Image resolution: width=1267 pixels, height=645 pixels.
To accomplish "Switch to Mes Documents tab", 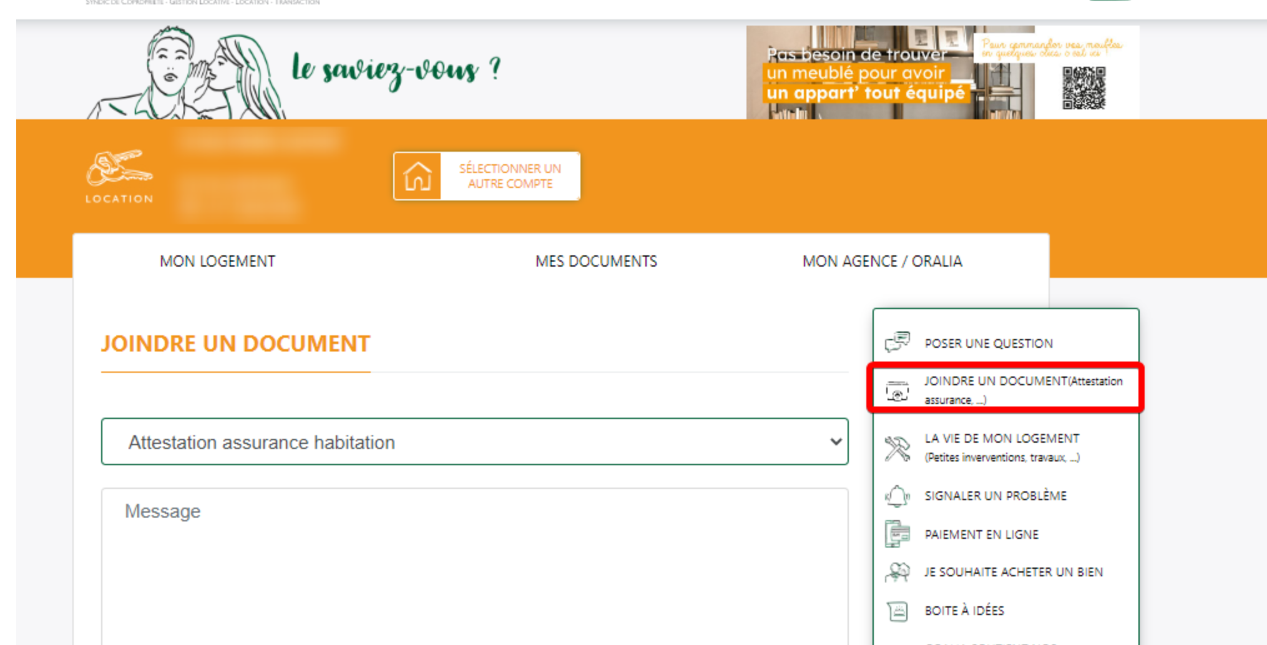I will [596, 262].
